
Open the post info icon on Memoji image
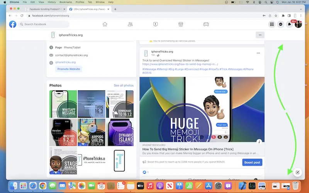pos(259,141)
